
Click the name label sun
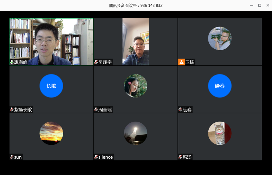[x=18, y=157]
